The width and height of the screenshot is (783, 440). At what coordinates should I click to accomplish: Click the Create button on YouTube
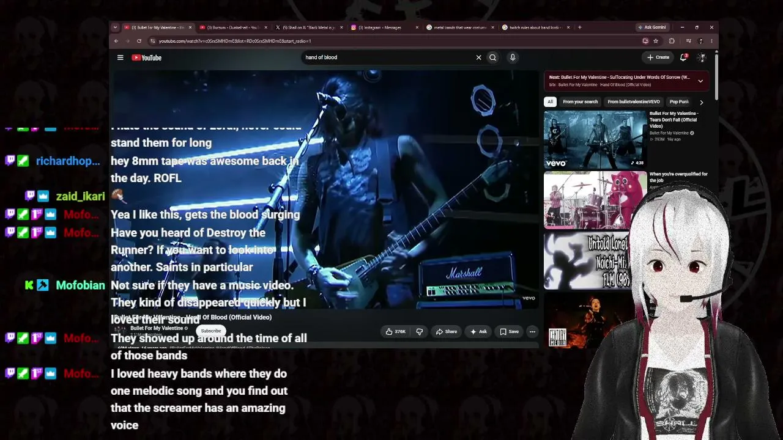coord(658,57)
